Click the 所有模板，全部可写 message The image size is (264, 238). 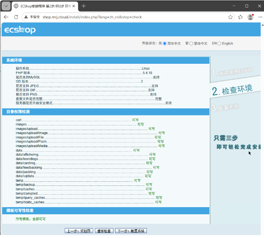tap(30, 219)
